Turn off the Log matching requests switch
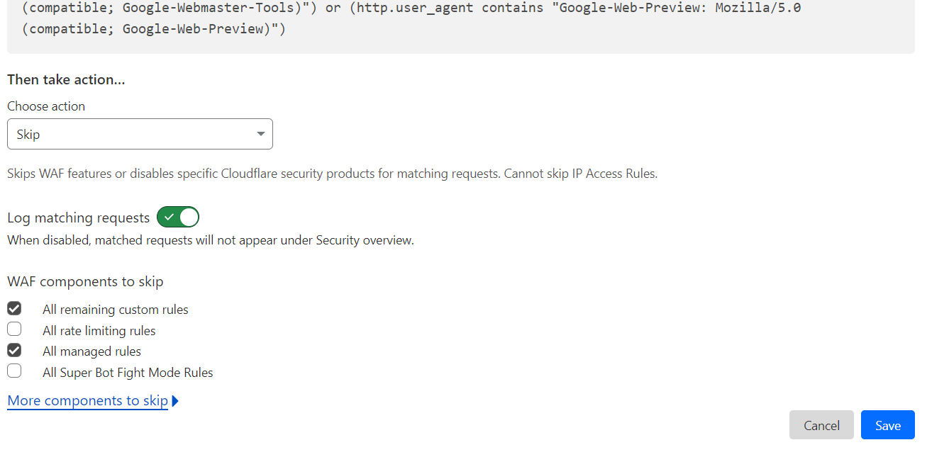Image resolution: width=927 pixels, height=457 pixels. tap(178, 217)
